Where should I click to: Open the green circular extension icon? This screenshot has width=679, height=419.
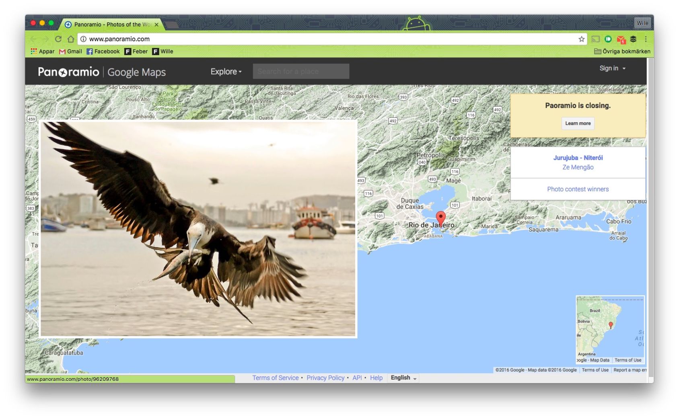[608, 39]
